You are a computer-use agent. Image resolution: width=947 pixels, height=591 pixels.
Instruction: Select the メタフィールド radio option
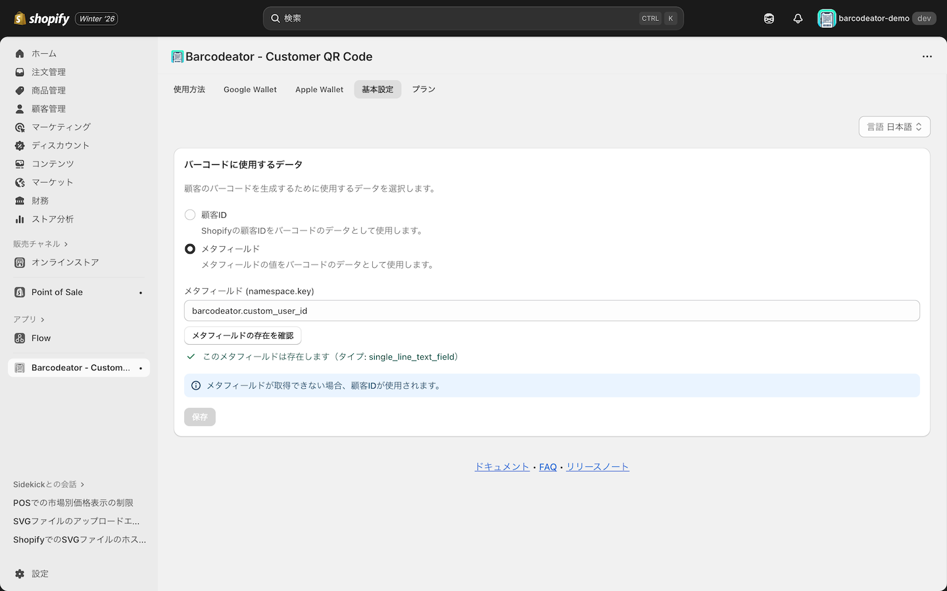190,248
